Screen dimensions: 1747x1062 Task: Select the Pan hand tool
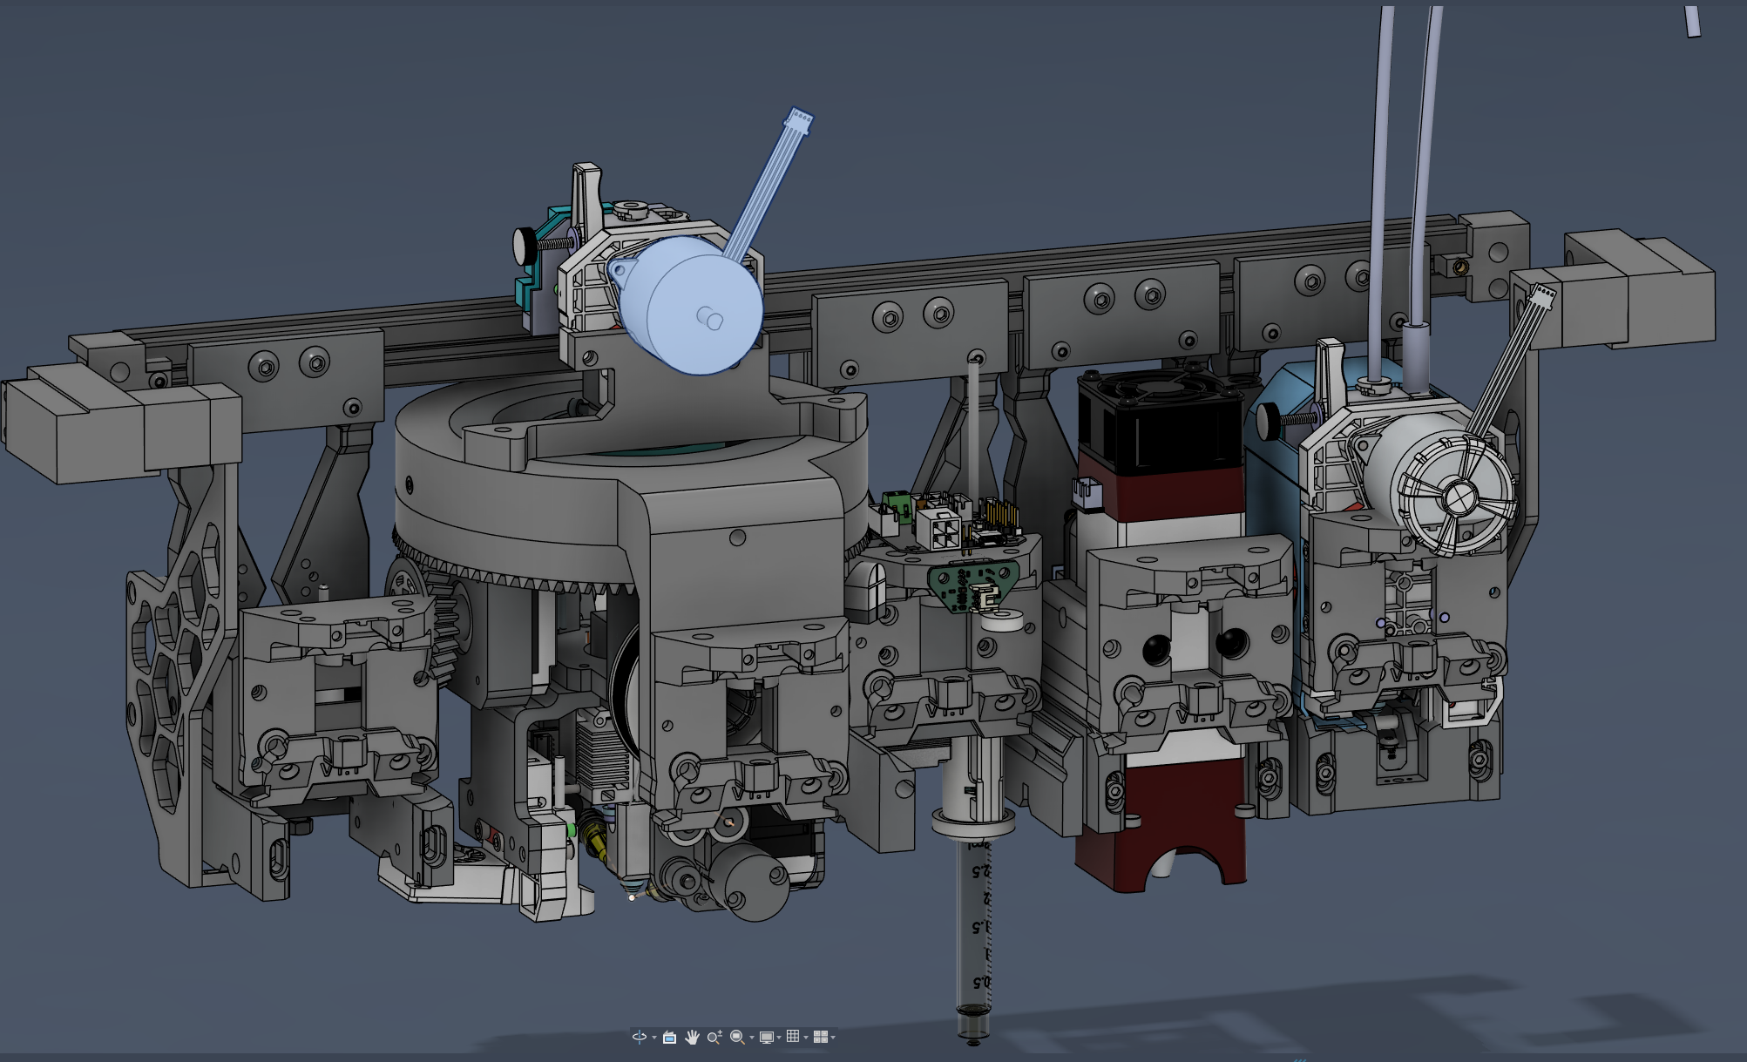(693, 1037)
